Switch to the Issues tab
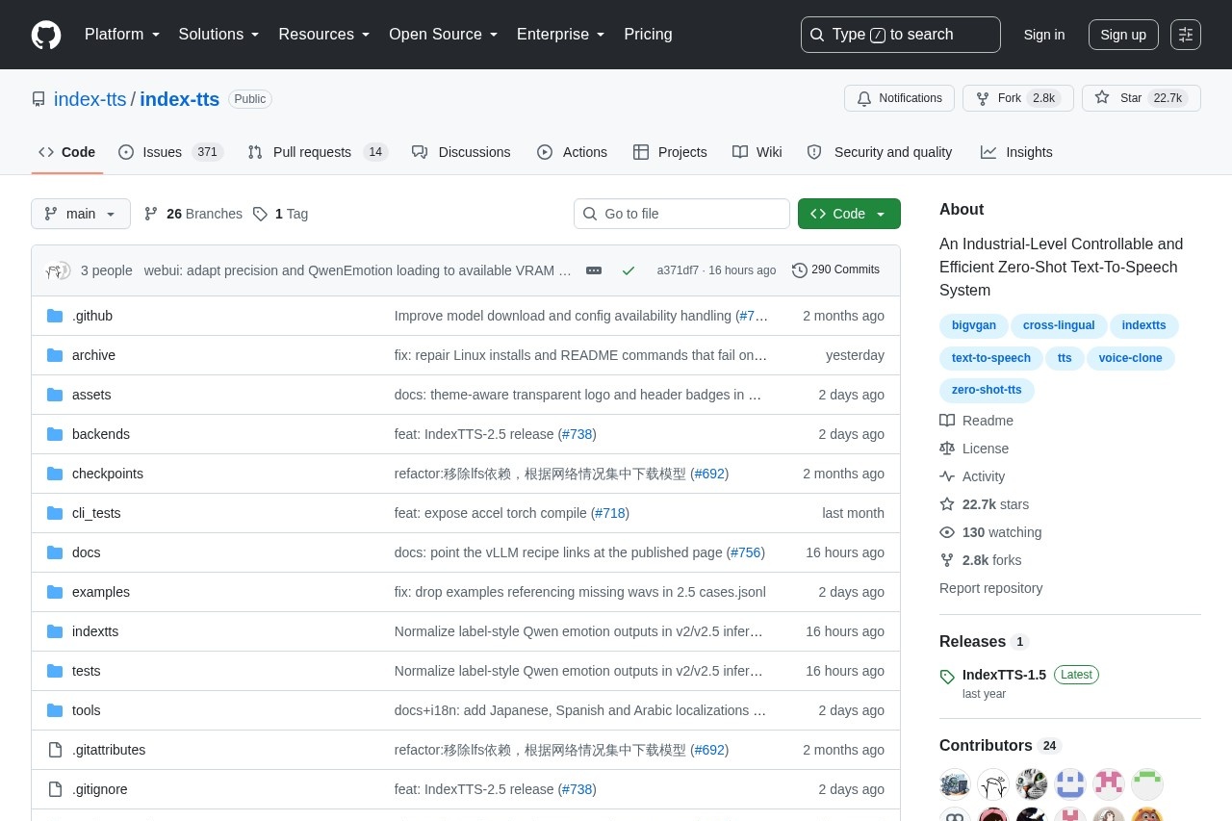Viewport: 1232px width, 821px height. [170, 152]
